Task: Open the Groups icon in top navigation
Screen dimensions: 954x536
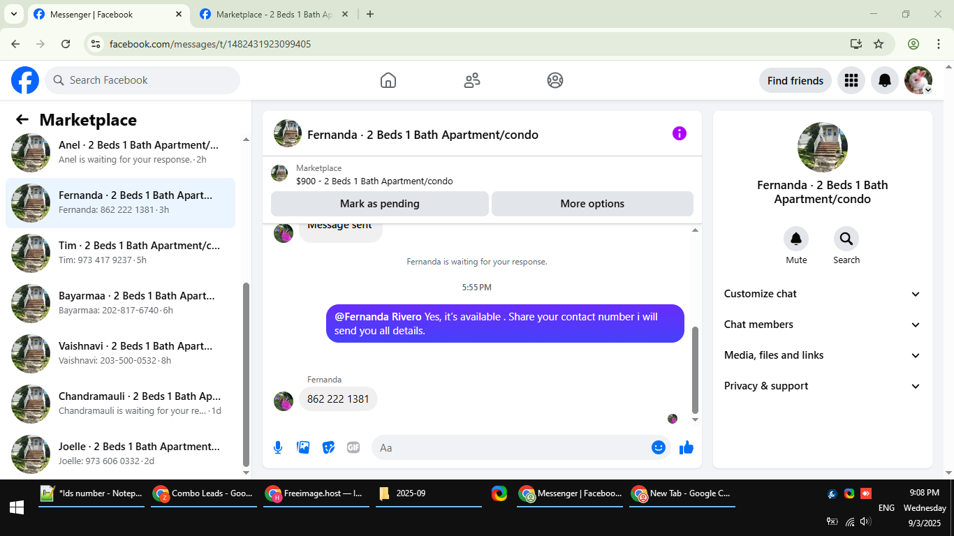Action: [x=555, y=80]
